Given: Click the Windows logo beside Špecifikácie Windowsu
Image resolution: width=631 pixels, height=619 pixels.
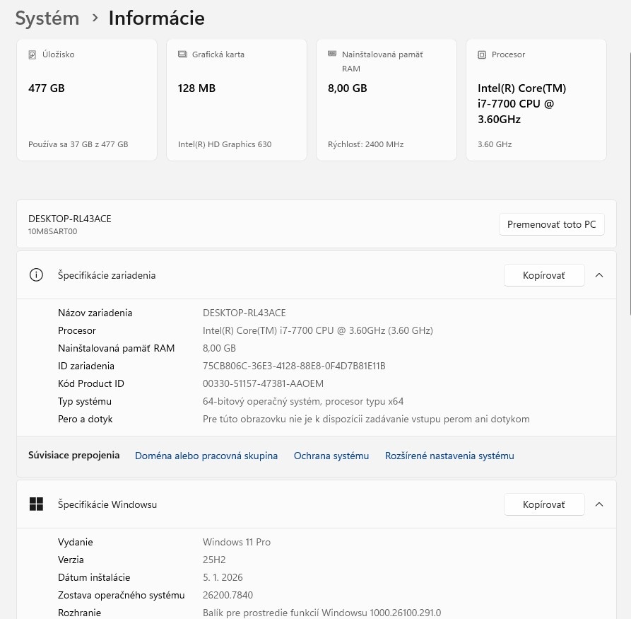Looking at the screenshot, I should pyautogui.click(x=36, y=504).
